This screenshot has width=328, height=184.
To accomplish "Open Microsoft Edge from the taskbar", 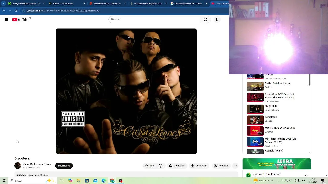I will point(104,181).
